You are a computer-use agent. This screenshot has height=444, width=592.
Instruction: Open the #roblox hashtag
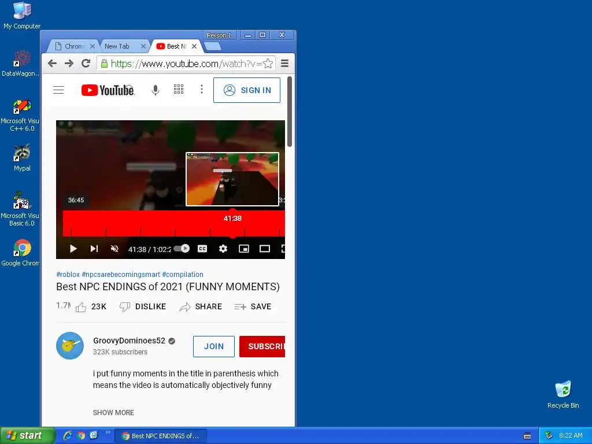pos(68,275)
